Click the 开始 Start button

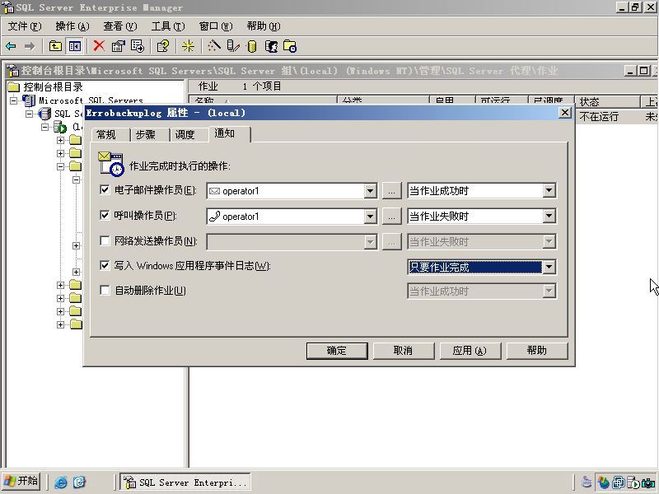[21, 482]
